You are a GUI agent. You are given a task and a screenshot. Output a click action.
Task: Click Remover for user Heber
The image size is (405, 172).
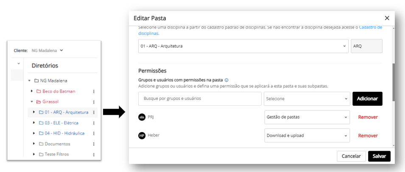pyautogui.click(x=368, y=135)
